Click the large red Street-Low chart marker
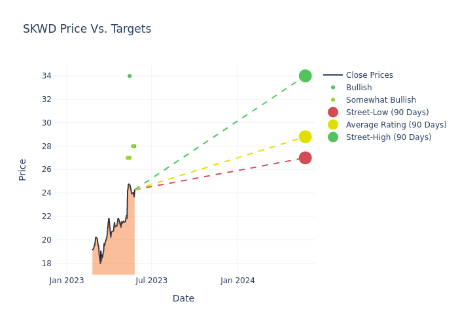Viewport: 458px width, 327px height. pos(305,158)
